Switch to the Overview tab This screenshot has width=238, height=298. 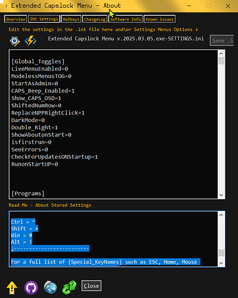pyautogui.click(x=16, y=19)
